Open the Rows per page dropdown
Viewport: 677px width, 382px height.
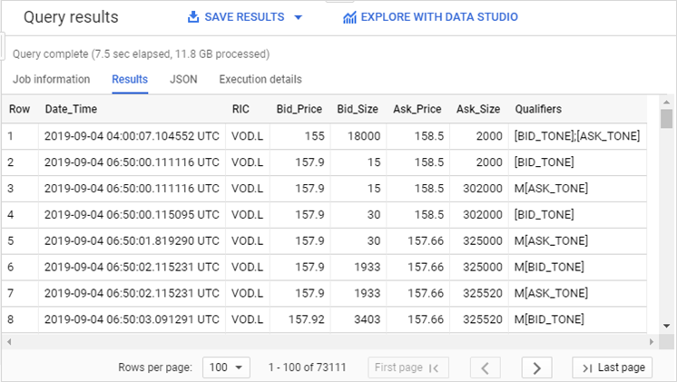226,367
